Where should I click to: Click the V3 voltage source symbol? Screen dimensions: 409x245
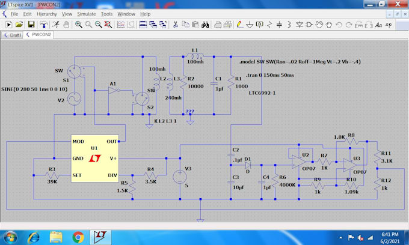180,177
